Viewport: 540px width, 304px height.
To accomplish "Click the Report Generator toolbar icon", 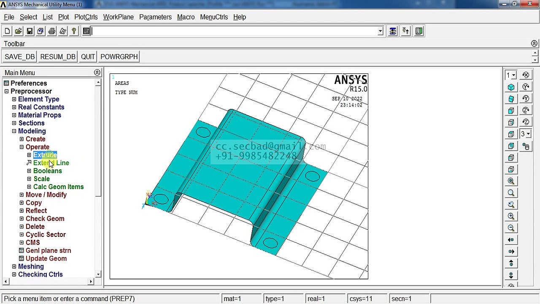I will pos(63,31).
